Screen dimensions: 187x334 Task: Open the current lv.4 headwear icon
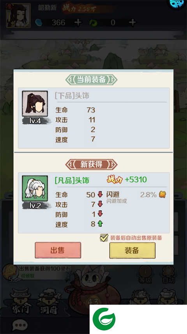point(35,104)
